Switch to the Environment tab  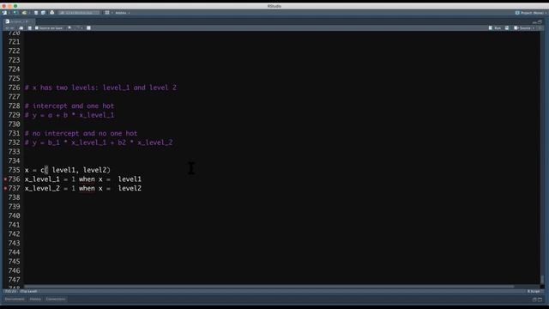(15, 300)
